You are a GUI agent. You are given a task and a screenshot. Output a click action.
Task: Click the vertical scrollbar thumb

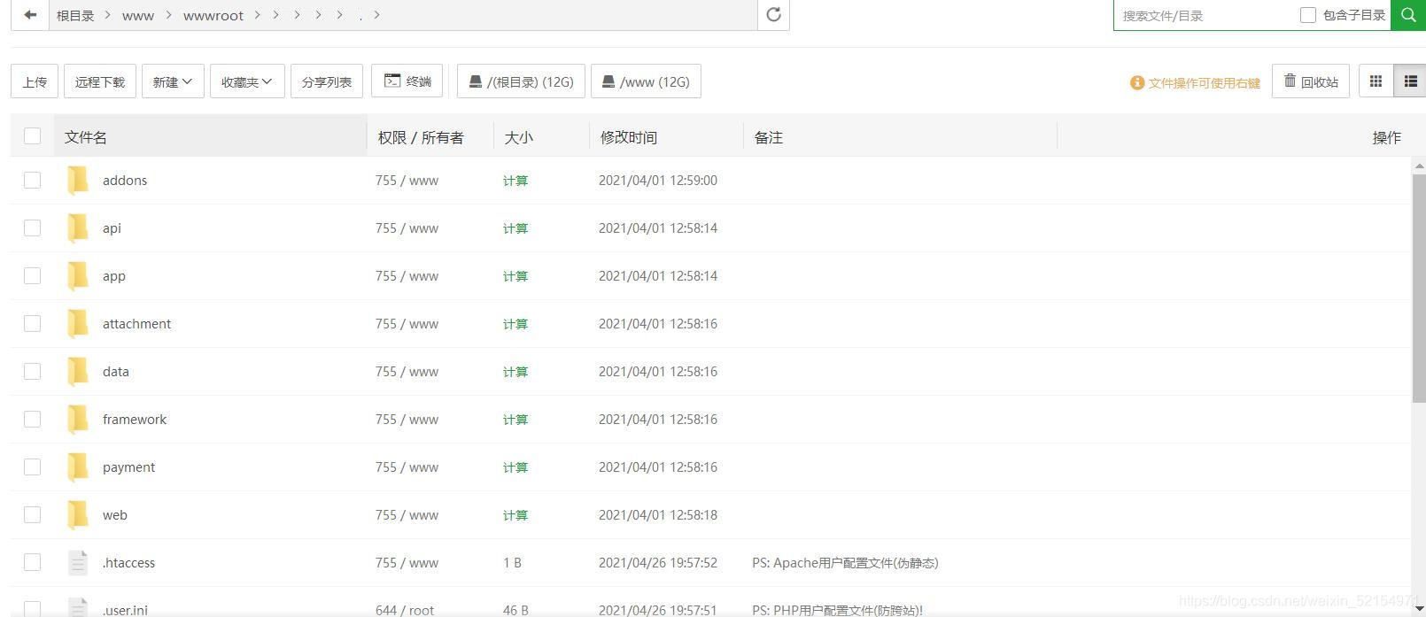coord(1419,288)
